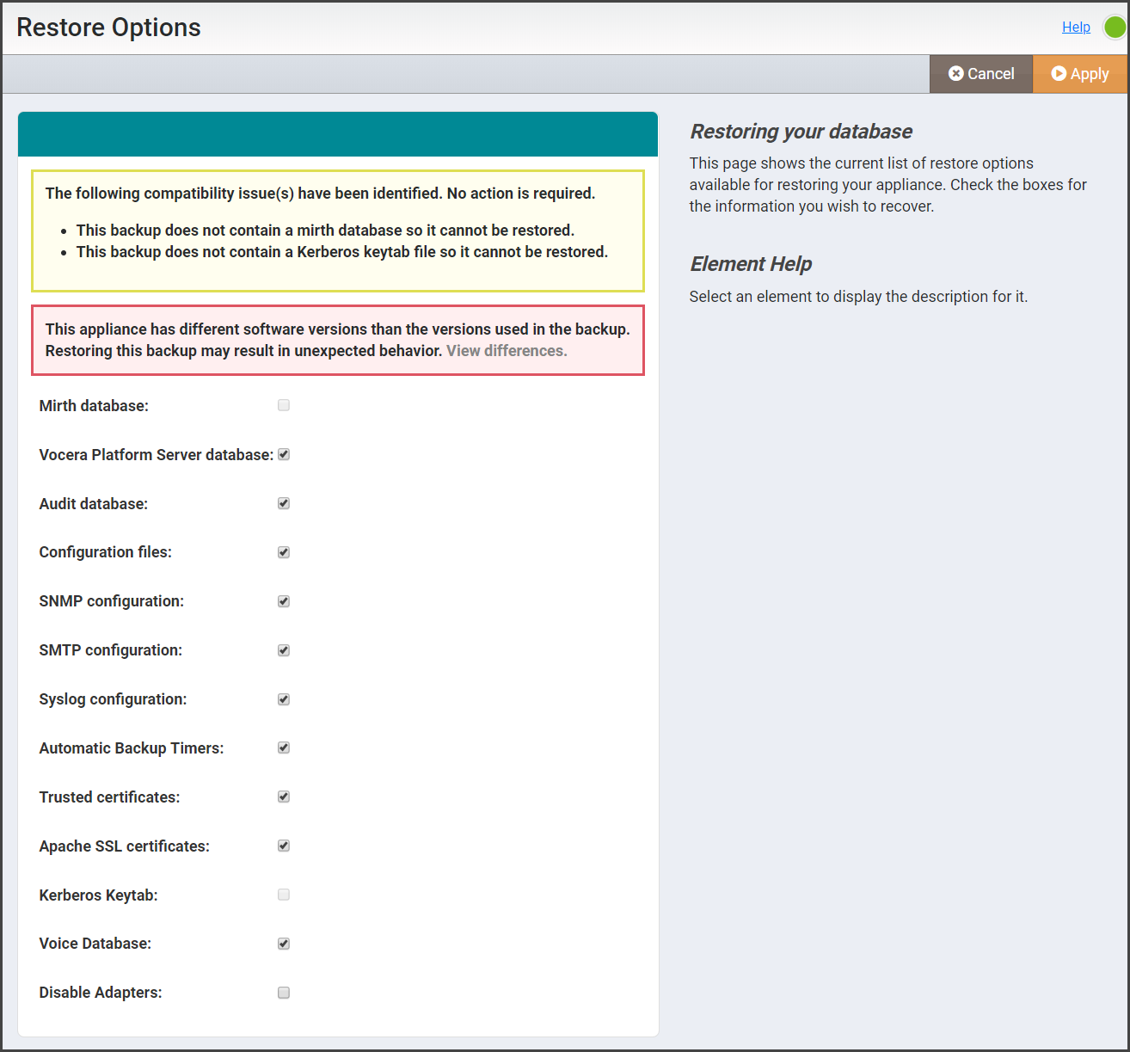This screenshot has width=1130, height=1052.
Task: Click the Mirth database checkbox
Action: (x=283, y=405)
